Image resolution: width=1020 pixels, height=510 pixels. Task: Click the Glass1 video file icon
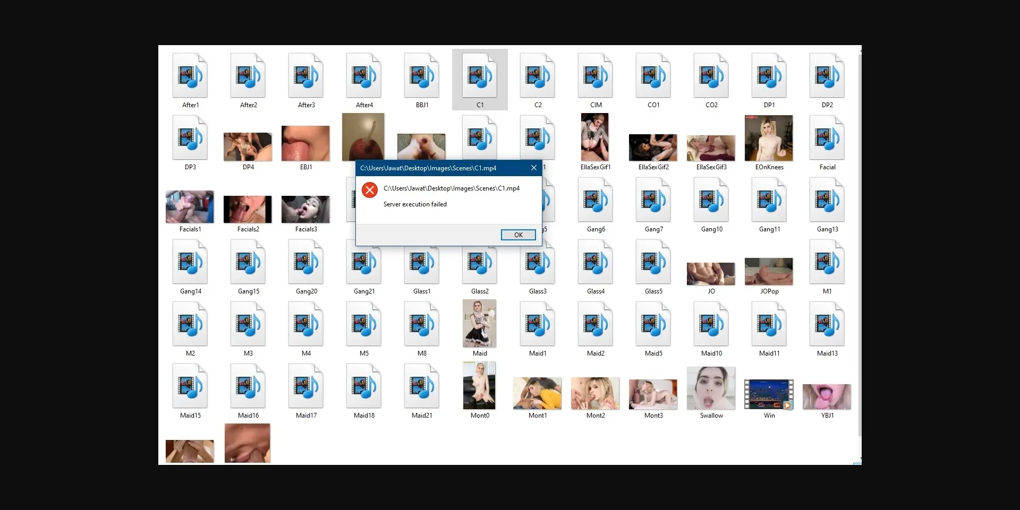click(x=422, y=263)
